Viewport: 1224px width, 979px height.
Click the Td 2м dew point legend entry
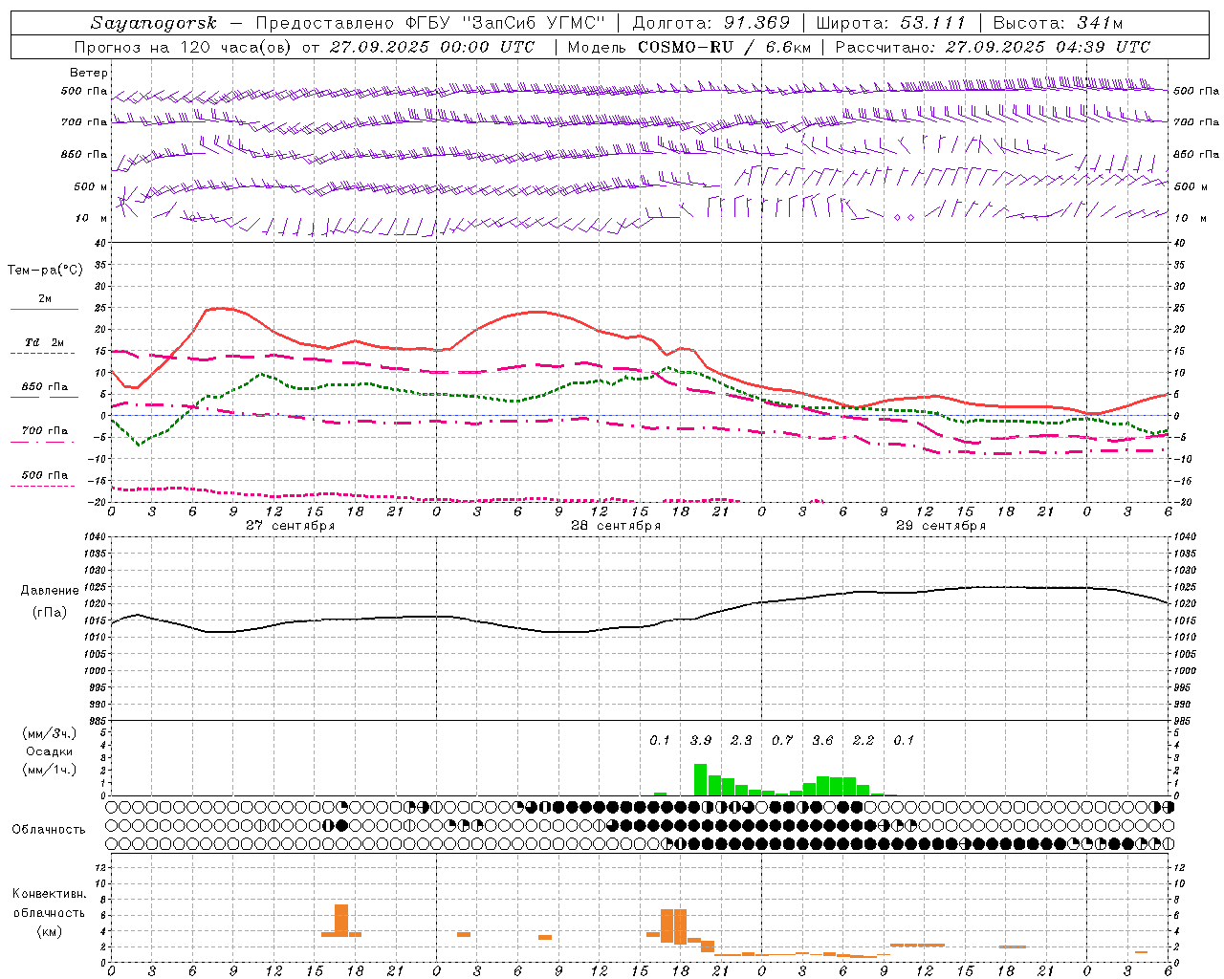[45, 342]
